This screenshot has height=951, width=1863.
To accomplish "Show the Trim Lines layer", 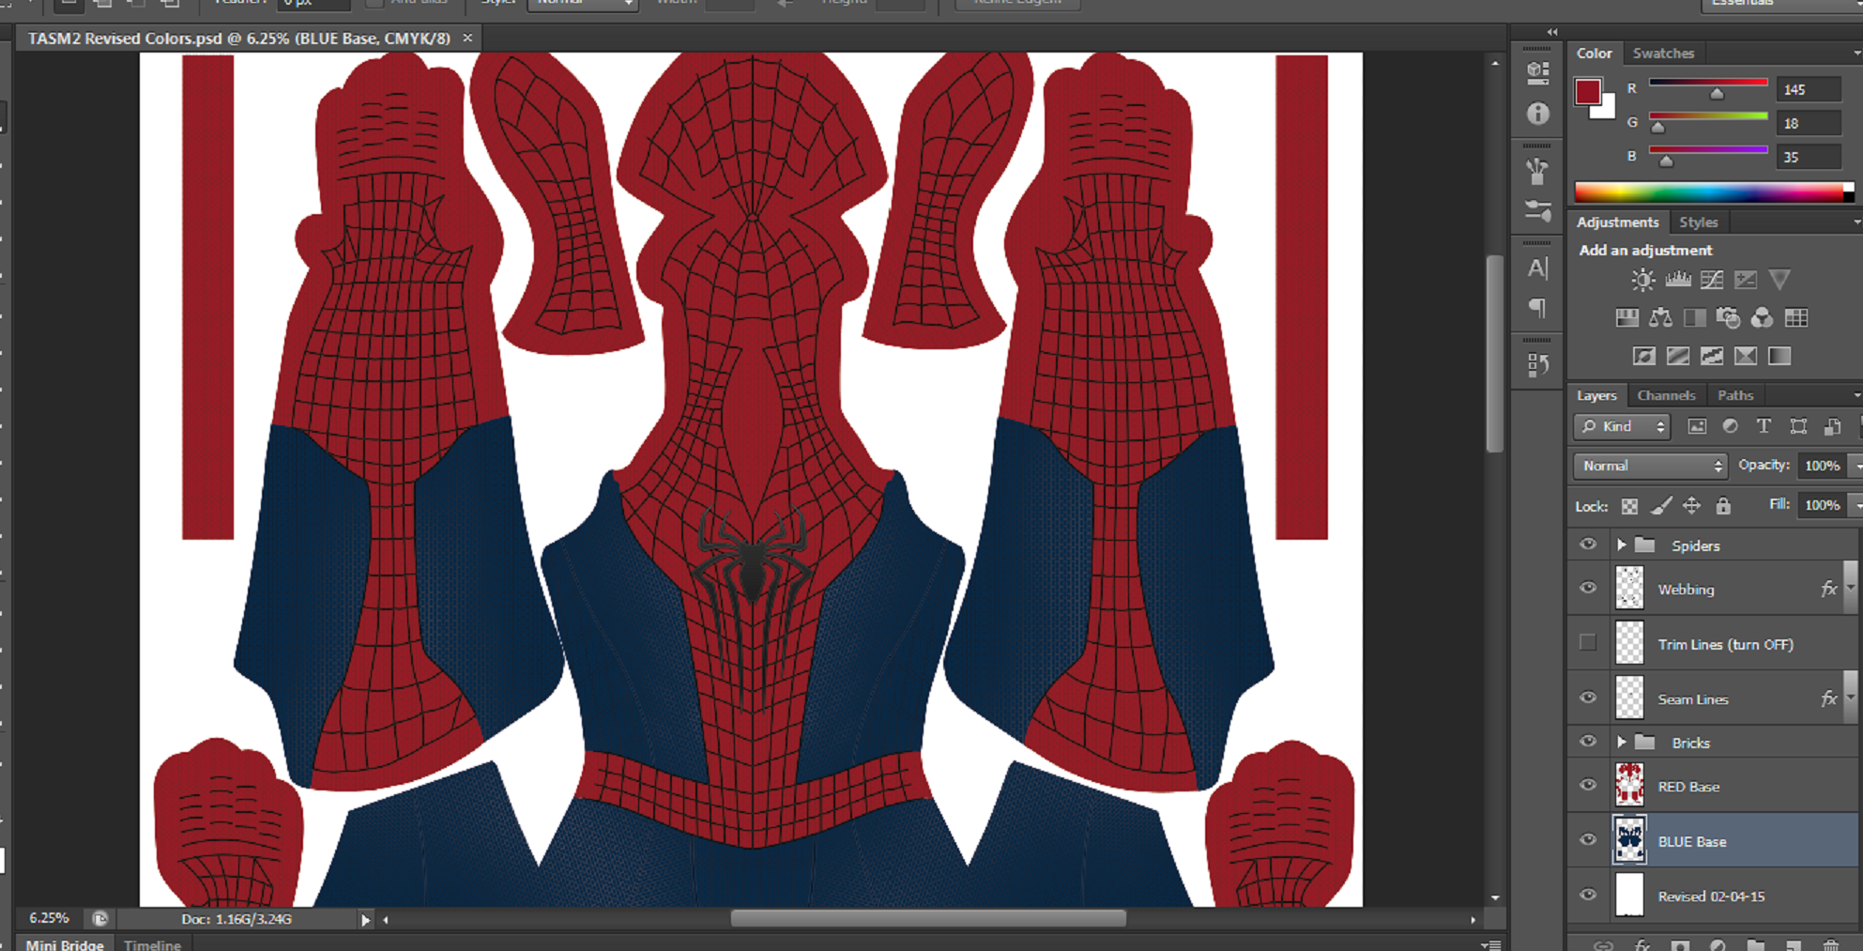I will click(x=1588, y=643).
